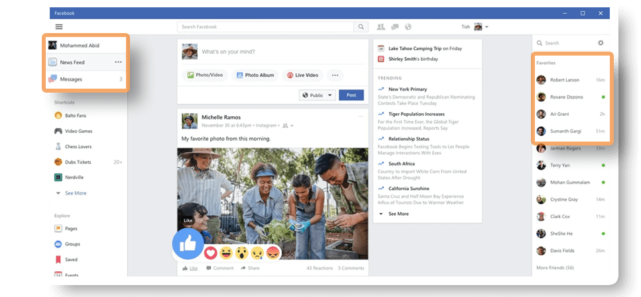The width and height of the screenshot is (641, 297).
Task: Choose the Wow reaction emoji
Action: pyautogui.click(x=241, y=253)
